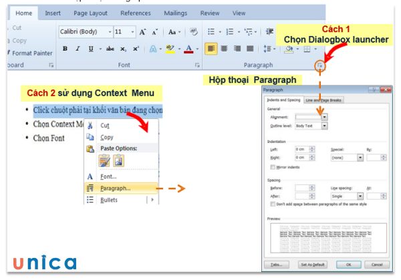Create a numbered list
Viewport: 401px width, 280px height.
pos(230,31)
